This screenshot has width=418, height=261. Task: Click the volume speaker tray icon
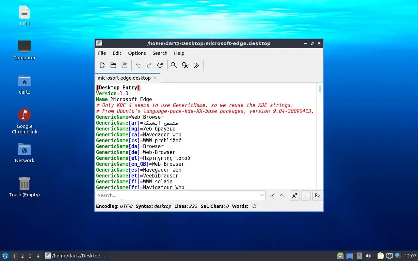368,256
